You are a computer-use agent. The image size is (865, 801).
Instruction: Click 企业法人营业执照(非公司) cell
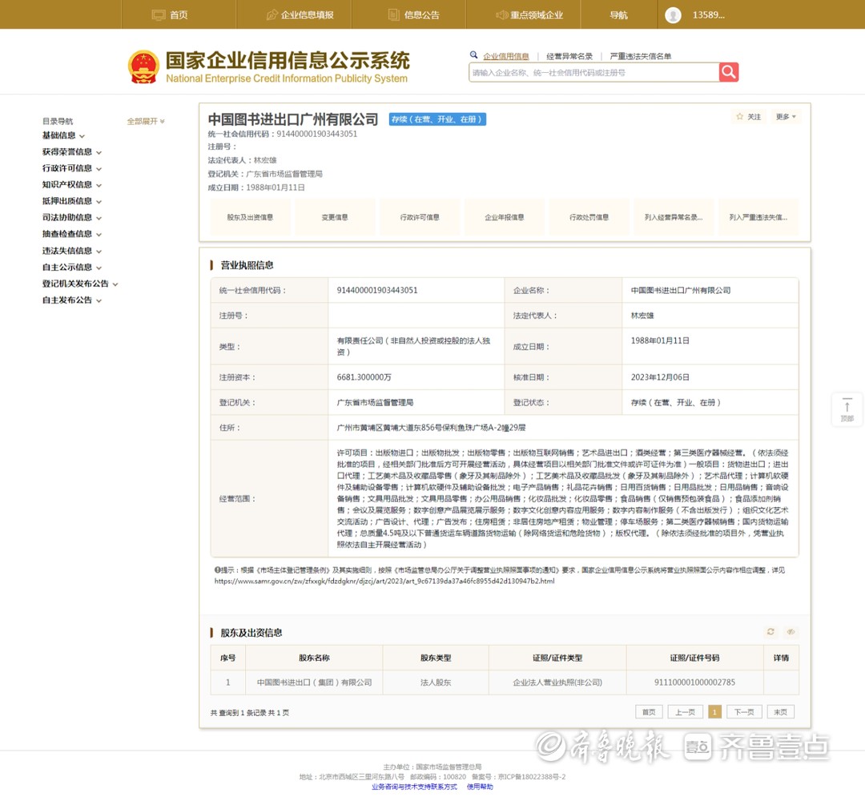[x=557, y=682]
